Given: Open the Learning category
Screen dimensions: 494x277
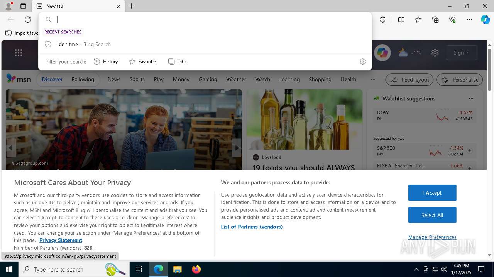Looking at the screenshot, I should click(x=289, y=79).
